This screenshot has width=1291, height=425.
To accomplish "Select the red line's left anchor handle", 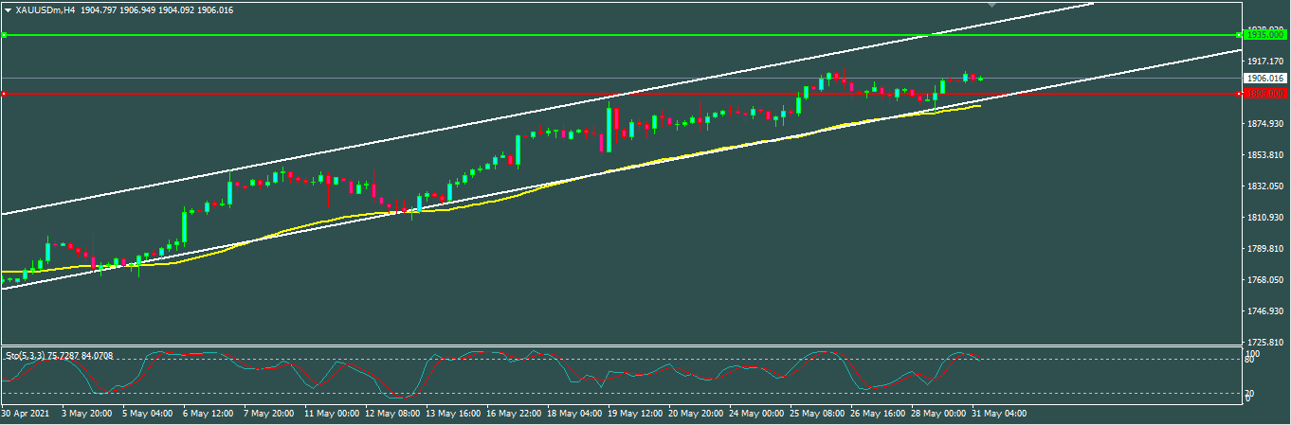I will pyautogui.click(x=5, y=93).
